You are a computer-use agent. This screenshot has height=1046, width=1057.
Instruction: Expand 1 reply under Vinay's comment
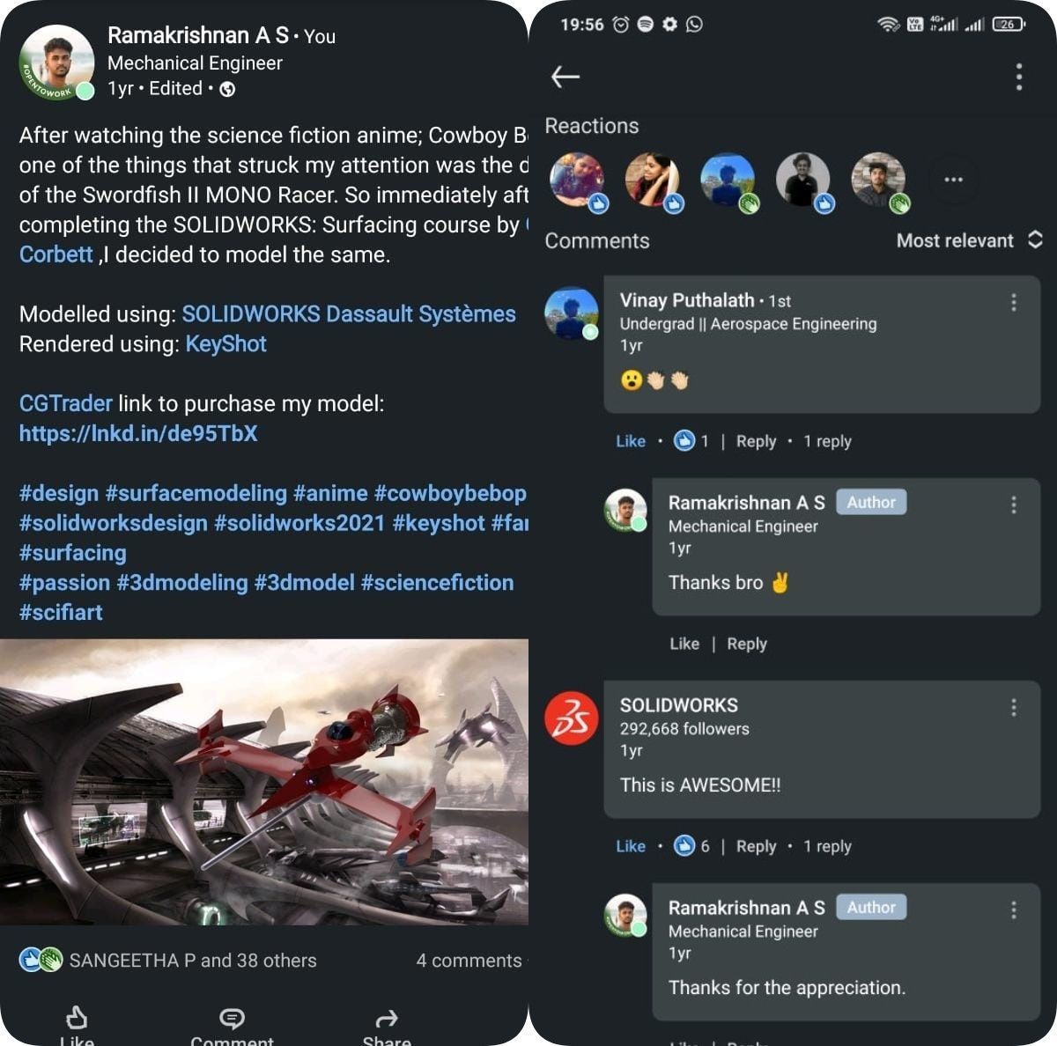827,441
